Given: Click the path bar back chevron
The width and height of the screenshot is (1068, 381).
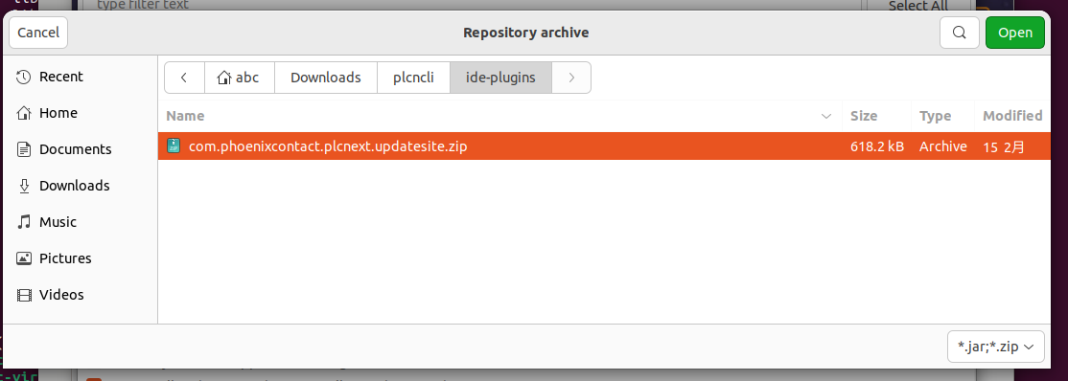Looking at the screenshot, I should [x=184, y=78].
